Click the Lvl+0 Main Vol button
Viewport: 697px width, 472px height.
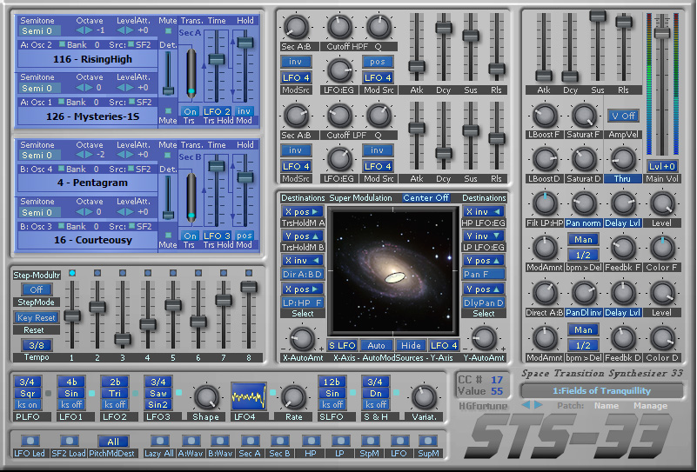[662, 166]
